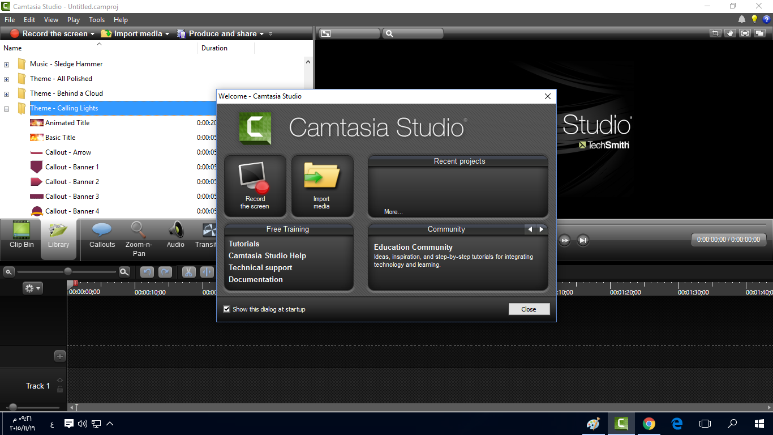The height and width of the screenshot is (435, 773).
Task: Open the View menu
Action: point(51,20)
